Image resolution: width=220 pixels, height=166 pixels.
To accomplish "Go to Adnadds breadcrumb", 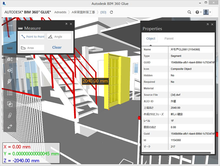I will (x=60, y=12).
